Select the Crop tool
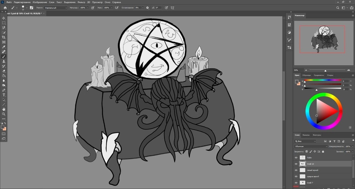Screen dimensions: 355x189 click(4, 37)
